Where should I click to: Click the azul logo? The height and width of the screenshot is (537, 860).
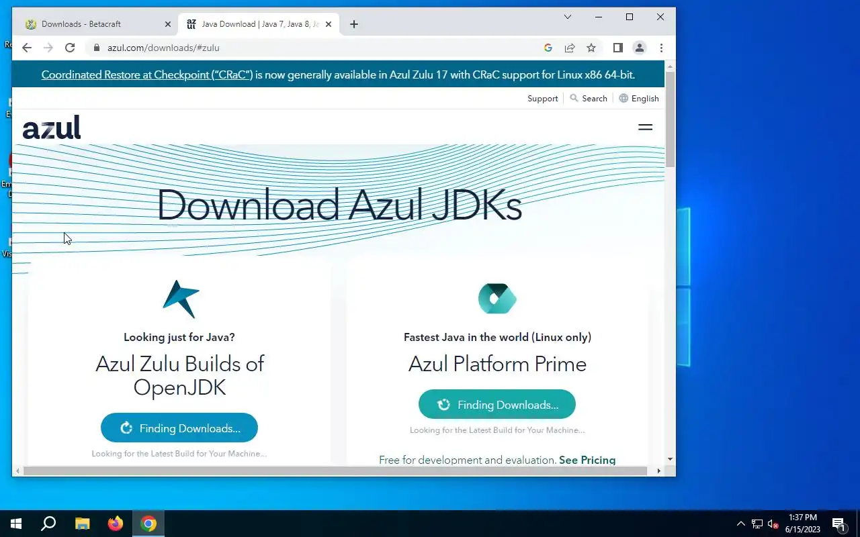click(52, 127)
